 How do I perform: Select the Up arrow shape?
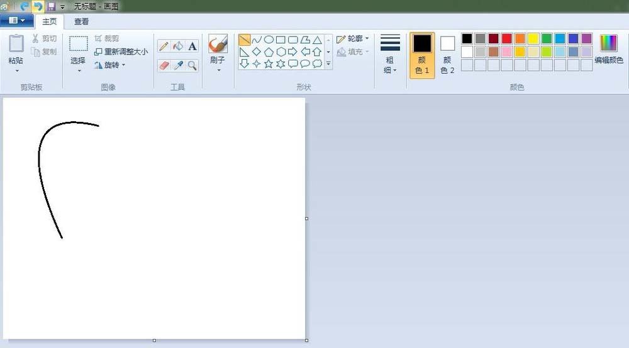point(317,52)
